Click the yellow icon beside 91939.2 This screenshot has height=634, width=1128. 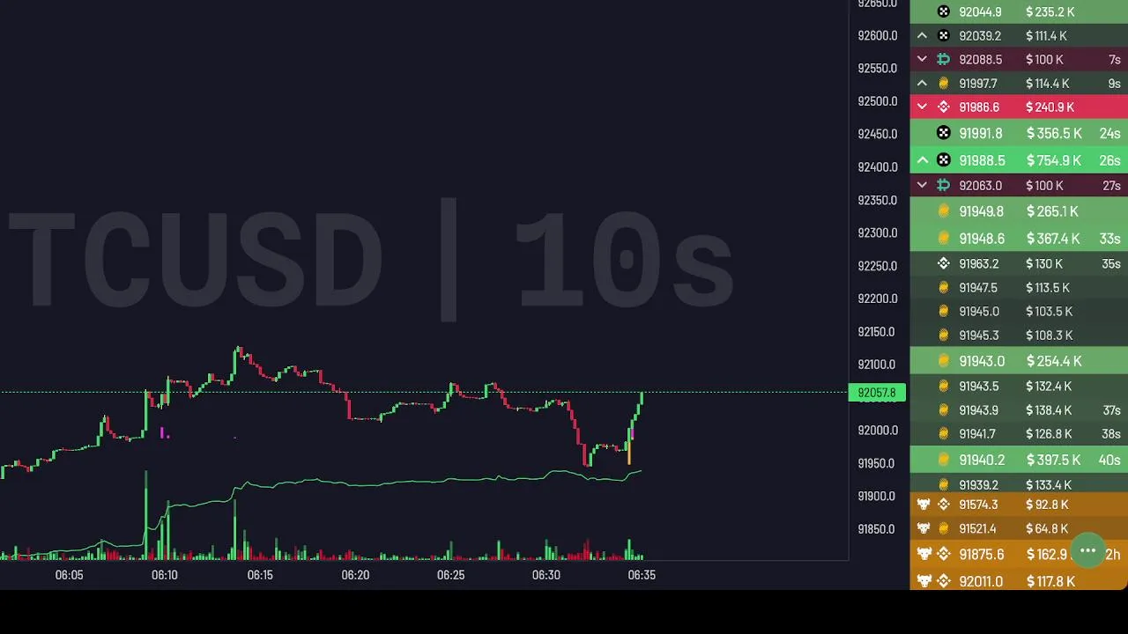coord(944,485)
